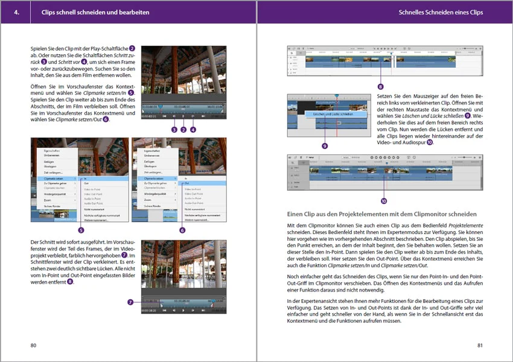The width and height of the screenshot is (513, 362).
Task: Go to next edit point in upper preview monitor
Action: click(x=203, y=116)
